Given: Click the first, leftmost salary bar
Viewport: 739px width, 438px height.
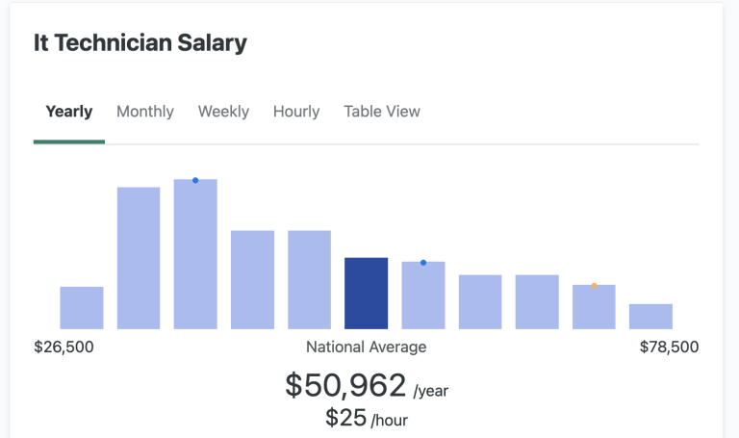Looking at the screenshot, I should [82, 308].
